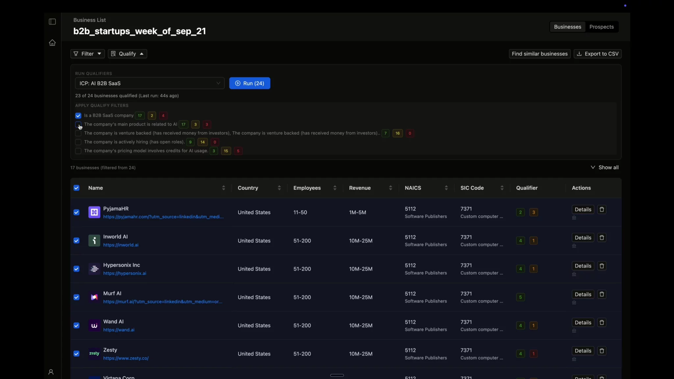Click the building icon under Zesty Details
674x379 pixels.
click(x=574, y=359)
